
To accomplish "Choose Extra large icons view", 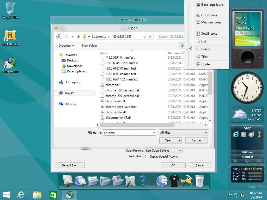I will (x=211, y=5).
